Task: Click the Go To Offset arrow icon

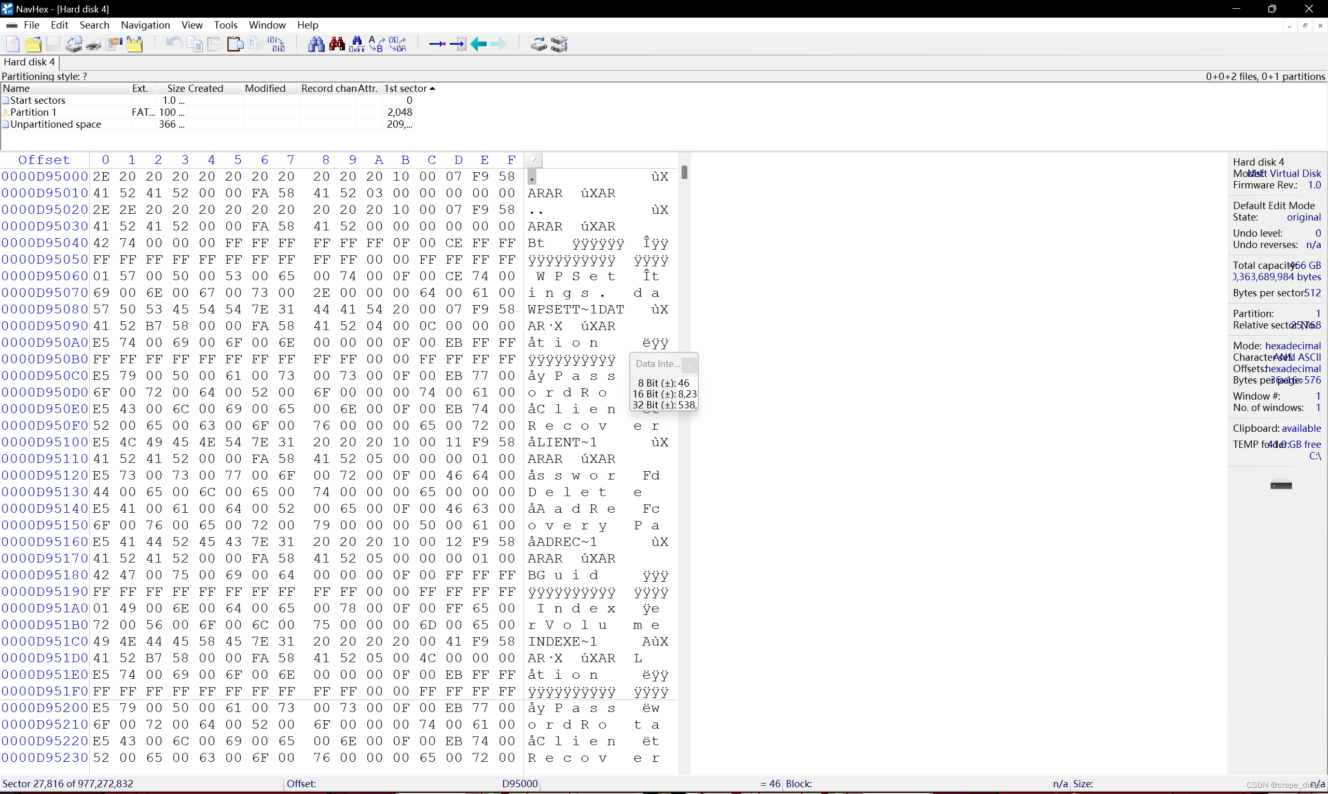Action: pyautogui.click(x=437, y=44)
